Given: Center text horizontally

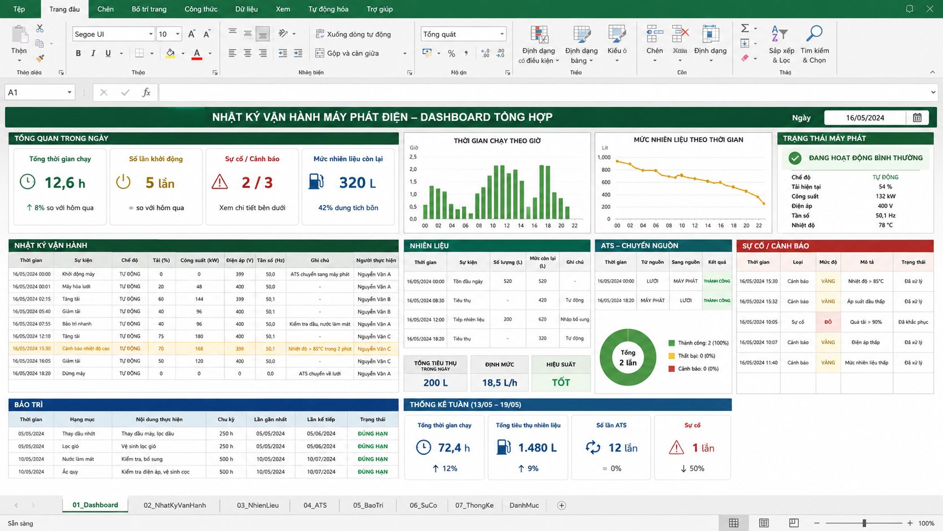Looking at the screenshot, I should point(248,53).
